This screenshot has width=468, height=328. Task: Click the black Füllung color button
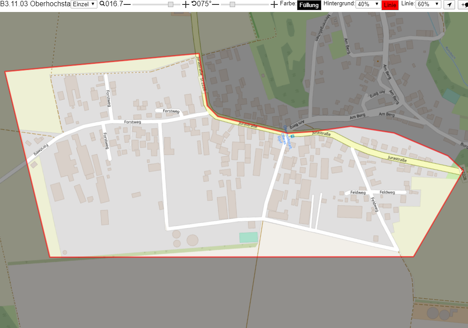pos(309,5)
